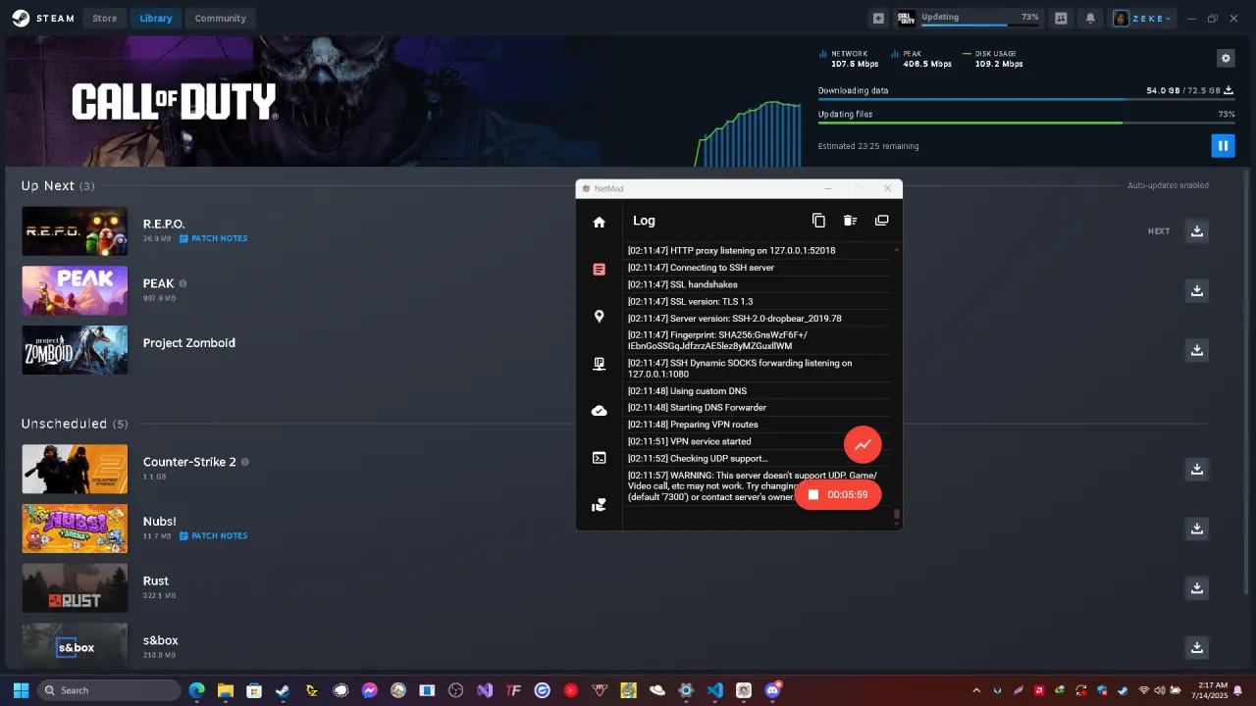The height and width of the screenshot is (706, 1256).
Task: Click Steam add game plus icon
Action: click(x=878, y=18)
